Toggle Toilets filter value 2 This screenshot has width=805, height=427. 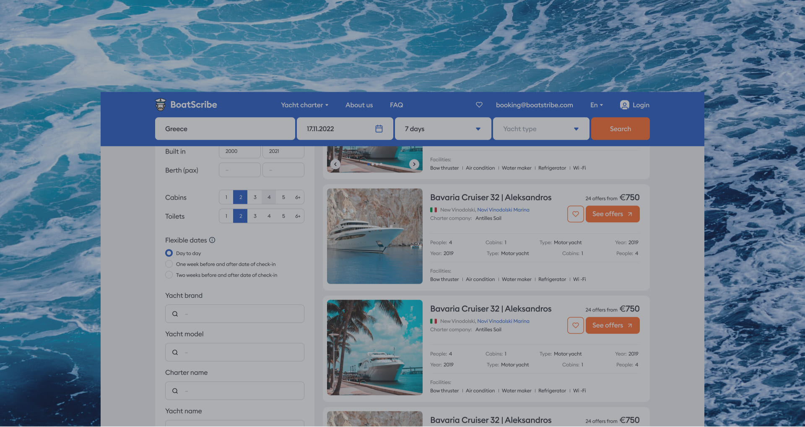(x=241, y=216)
